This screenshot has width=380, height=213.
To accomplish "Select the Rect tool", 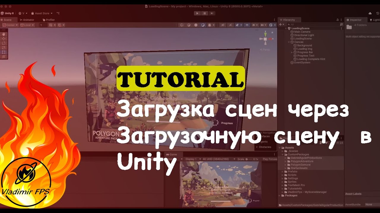I will pyautogui.click(x=4, y=52).
